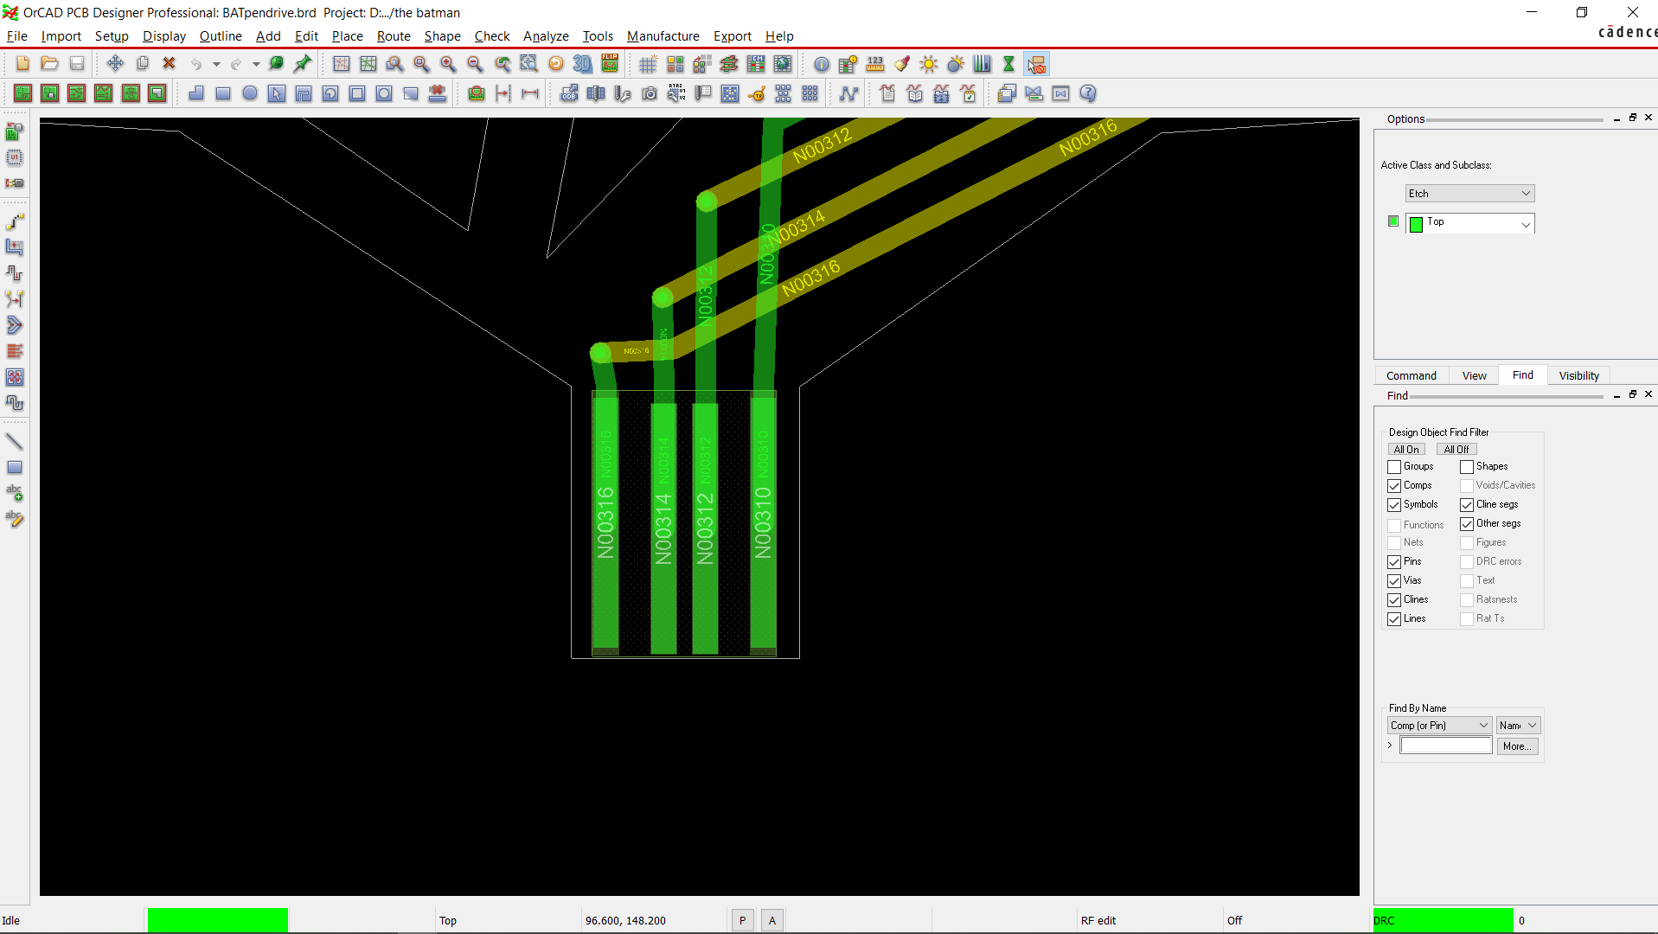Expand the Undo history dropdown arrow
Screen dimensions: 1658x934
click(x=216, y=64)
